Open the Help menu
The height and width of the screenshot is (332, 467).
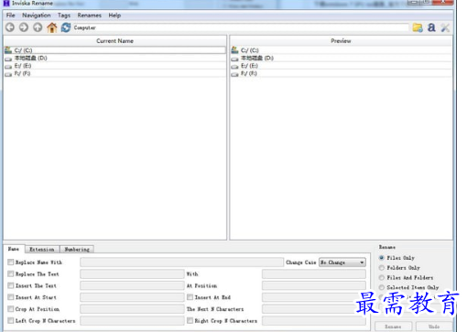click(114, 16)
